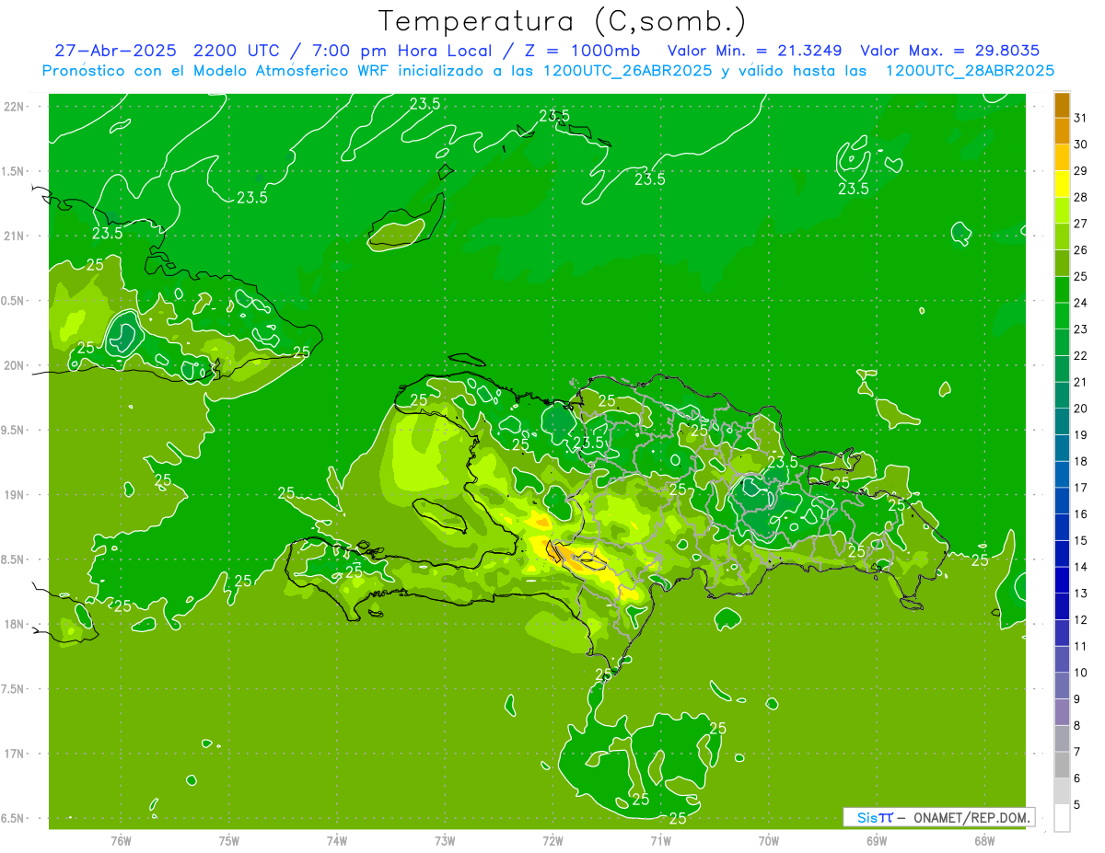Click the dark orange band above 31
Viewport: 1105px width, 853px height.
tap(1062, 105)
